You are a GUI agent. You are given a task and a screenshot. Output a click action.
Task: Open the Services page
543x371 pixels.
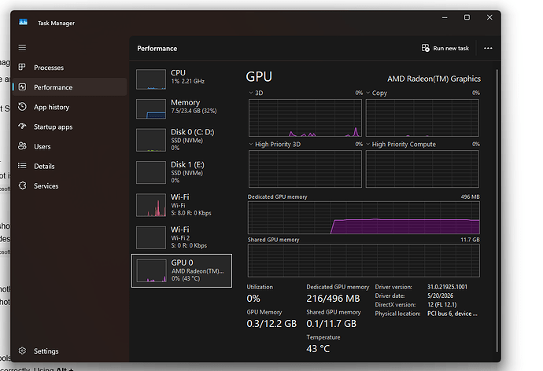point(69,185)
